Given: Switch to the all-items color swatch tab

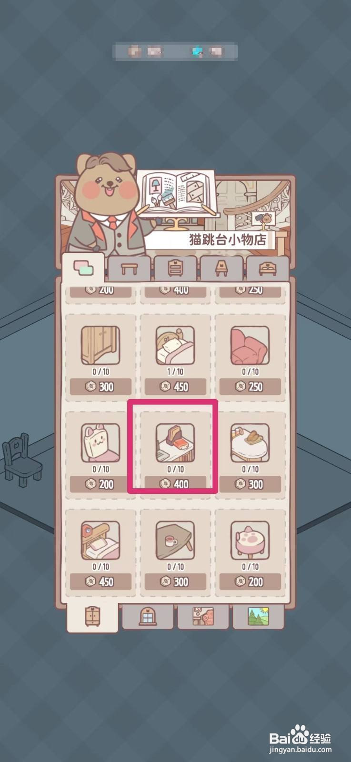Looking at the screenshot, I should point(83,268).
